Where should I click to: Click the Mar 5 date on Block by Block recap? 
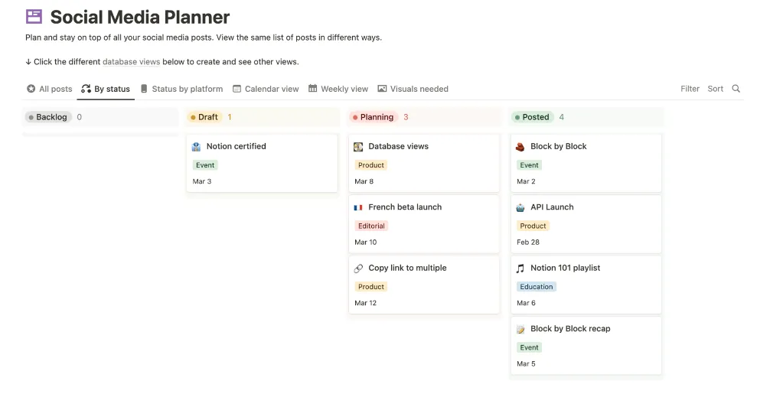tap(526, 364)
